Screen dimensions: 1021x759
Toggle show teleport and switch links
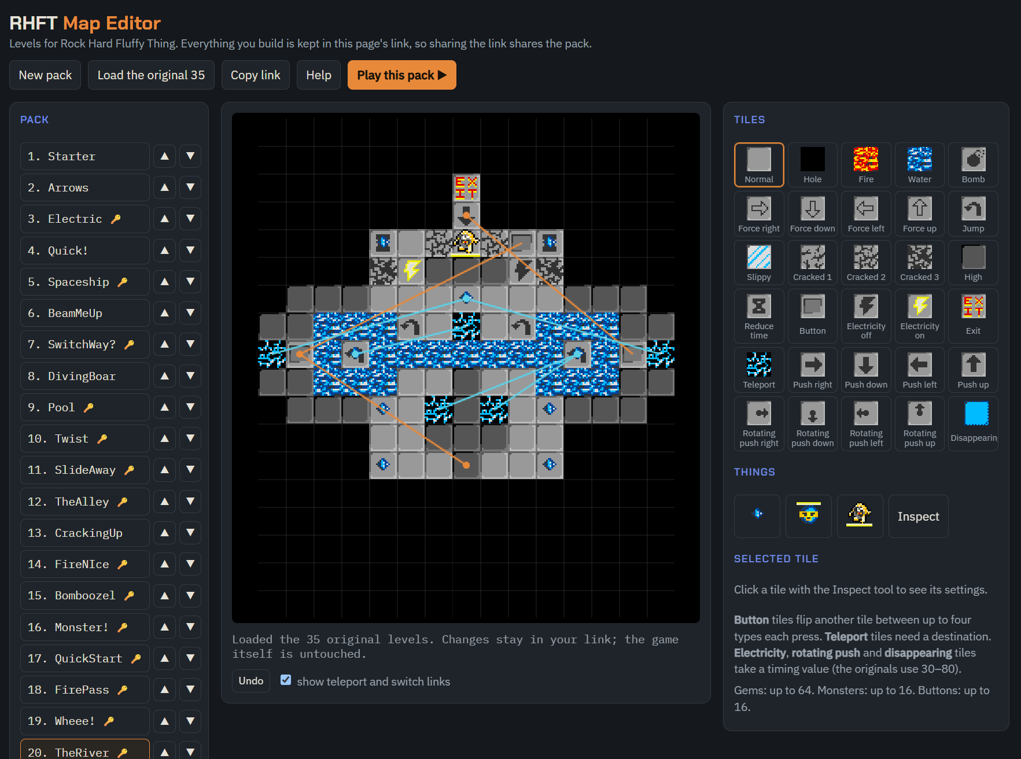coord(286,680)
